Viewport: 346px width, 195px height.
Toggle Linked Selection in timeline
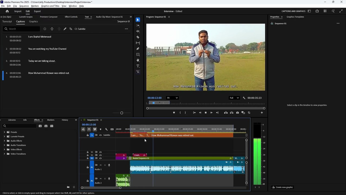point(95,129)
